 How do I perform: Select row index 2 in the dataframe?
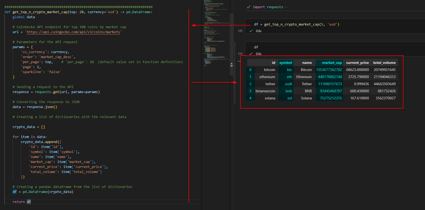pyautogui.click(x=250, y=84)
